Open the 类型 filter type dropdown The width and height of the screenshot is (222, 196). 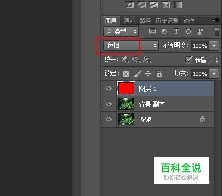(x=121, y=31)
